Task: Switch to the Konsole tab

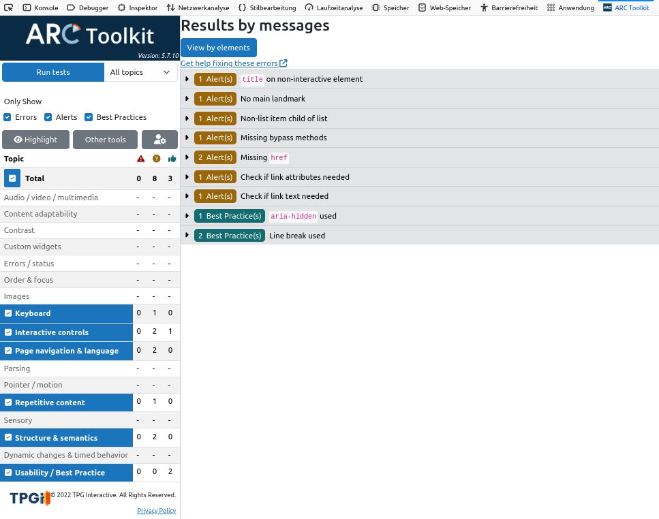Action: (40, 7)
